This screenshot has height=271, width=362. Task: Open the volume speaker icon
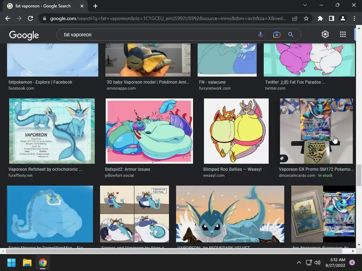tap(317, 263)
